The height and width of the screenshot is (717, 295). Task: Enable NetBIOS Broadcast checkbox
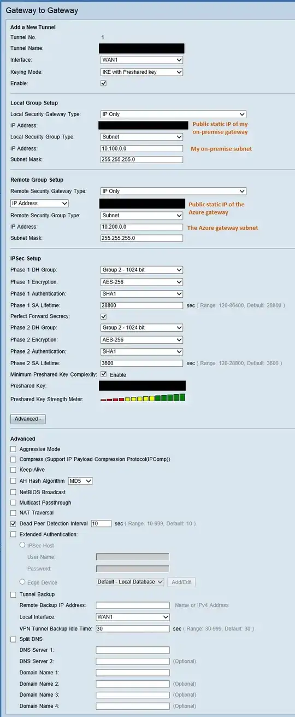[x=13, y=492]
